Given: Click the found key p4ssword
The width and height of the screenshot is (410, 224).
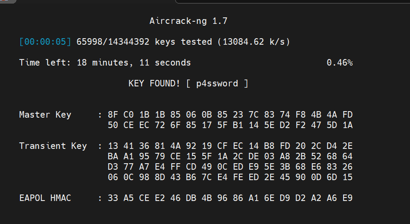Looking at the screenshot, I should click(217, 83).
